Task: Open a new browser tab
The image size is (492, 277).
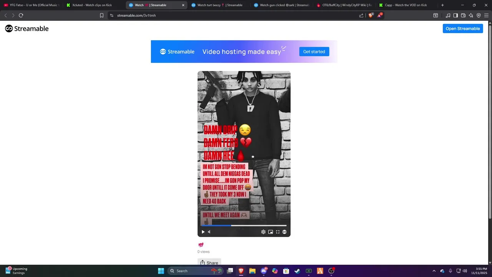Action: click(x=442, y=5)
